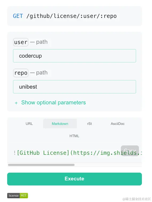Click the GET method keyword
This screenshot has width=152, height=202.
coord(18,16)
